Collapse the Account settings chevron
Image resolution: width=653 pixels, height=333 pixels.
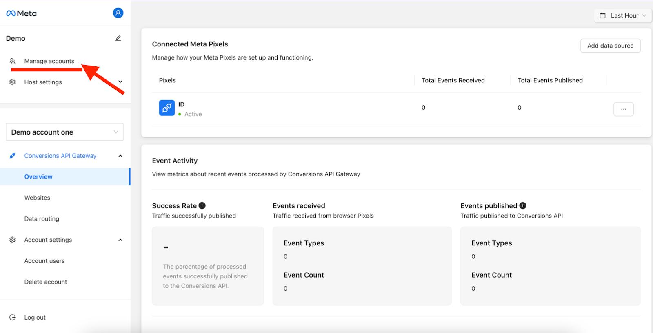pyautogui.click(x=120, y=240)
